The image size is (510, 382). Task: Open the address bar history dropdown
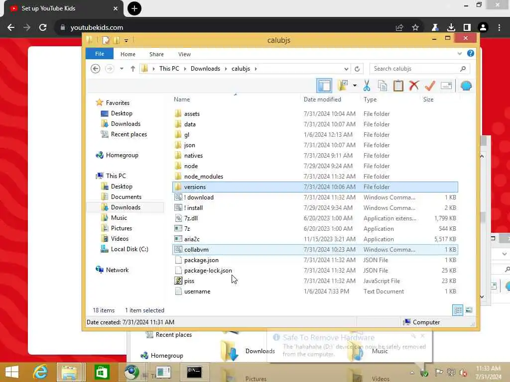point(346,69)
